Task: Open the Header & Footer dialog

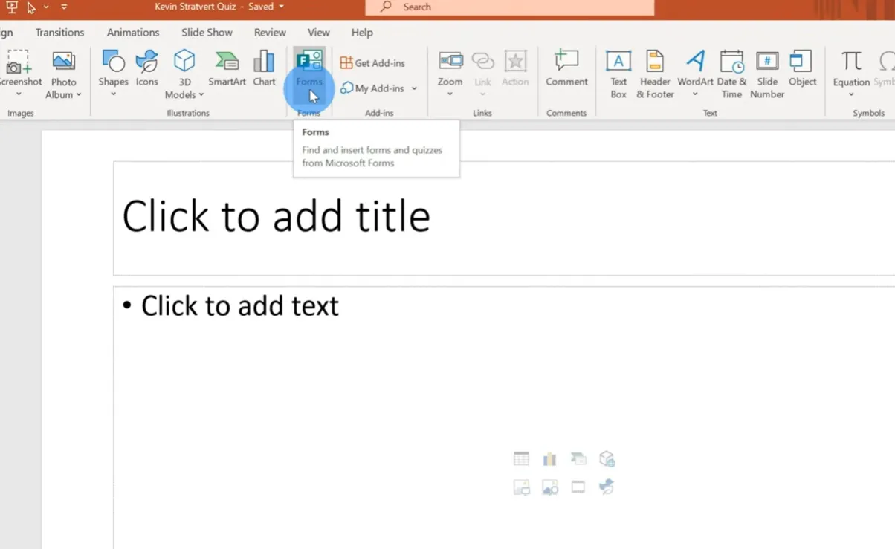Action: pyautogui.click(x=655, y=74)
